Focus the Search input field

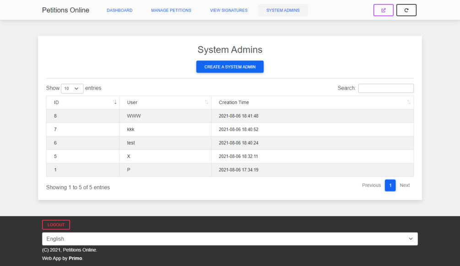(386, 88)
